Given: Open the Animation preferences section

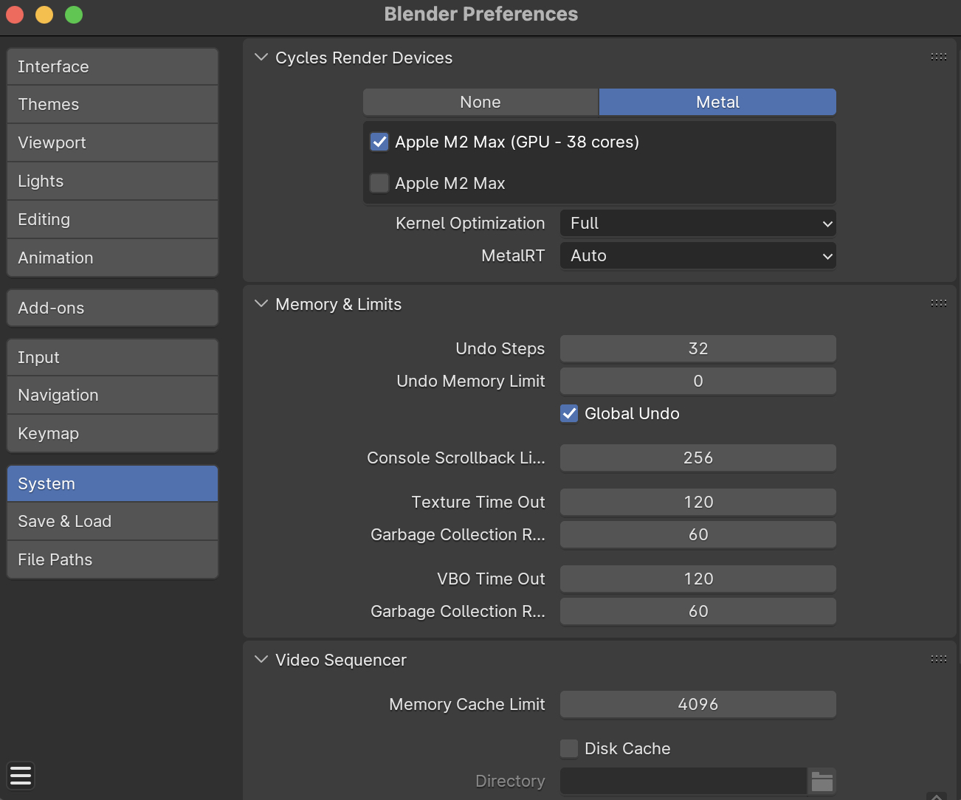Looking at the screenshot, I should [x=112, y=258].
